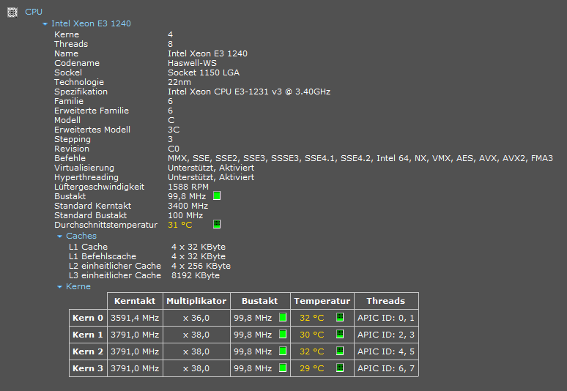
Task: Collapse the Intel Xeon E3 1240 node
Action: coord(45,24)
